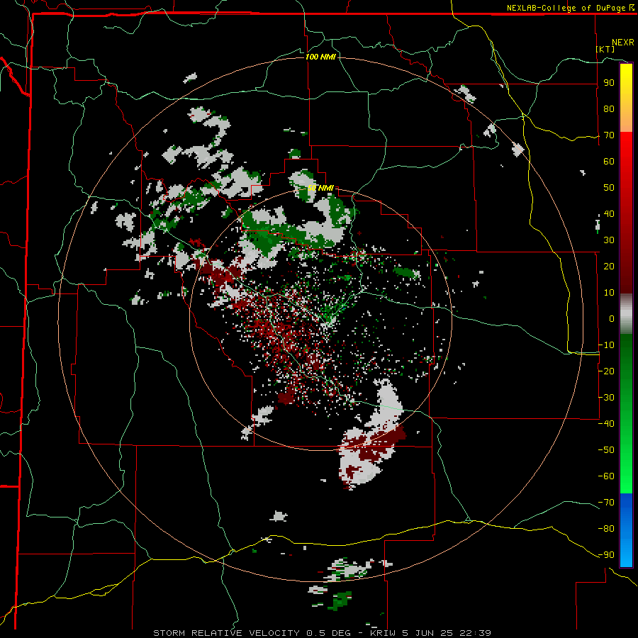Click the 80 value on the velocity scale
Screen dimensions: 638x638
(609, 108)
